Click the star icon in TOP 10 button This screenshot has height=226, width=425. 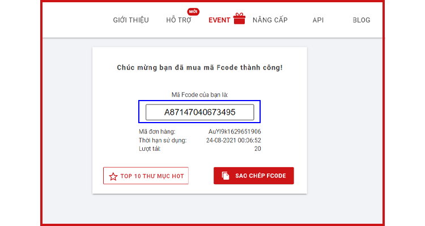[113, 176]
